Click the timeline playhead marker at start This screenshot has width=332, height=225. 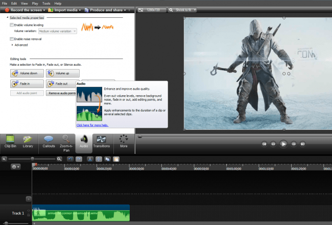click(36, 164)
